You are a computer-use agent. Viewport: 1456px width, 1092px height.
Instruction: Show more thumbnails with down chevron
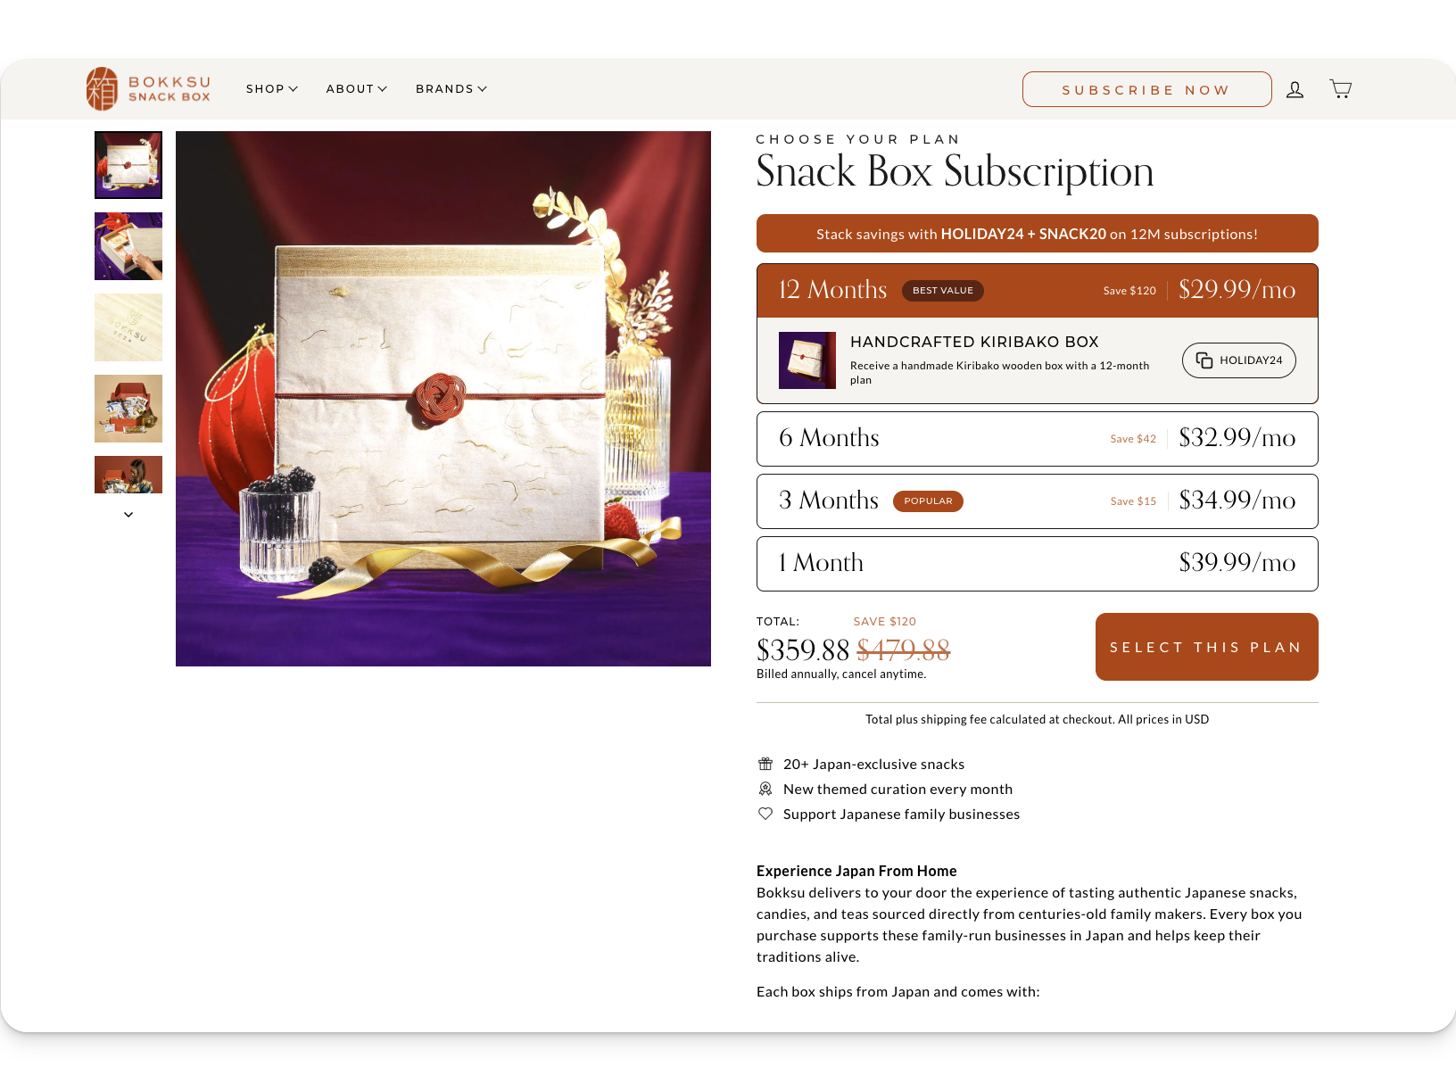click(128, 515)
